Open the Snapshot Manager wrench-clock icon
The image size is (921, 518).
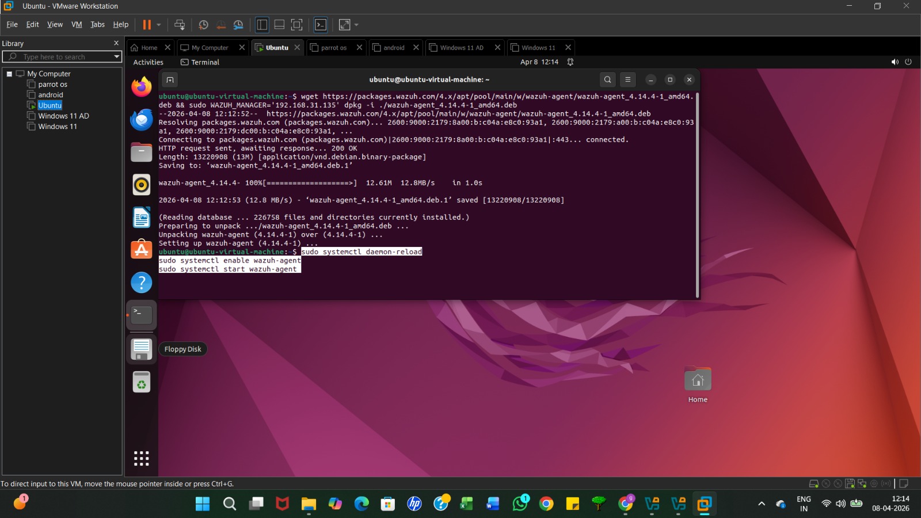click(238, 25)
